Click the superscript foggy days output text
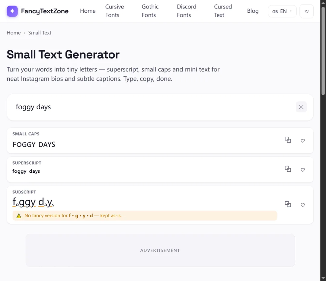The width and height of the screenshot is (326, 281). point(26,171)
